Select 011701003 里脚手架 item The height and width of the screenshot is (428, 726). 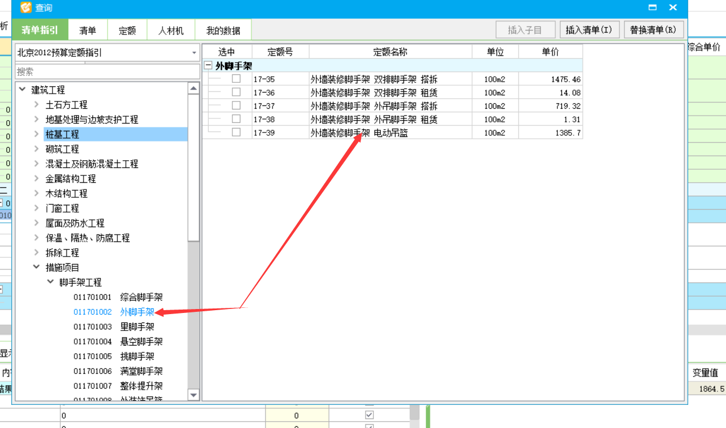114,326
